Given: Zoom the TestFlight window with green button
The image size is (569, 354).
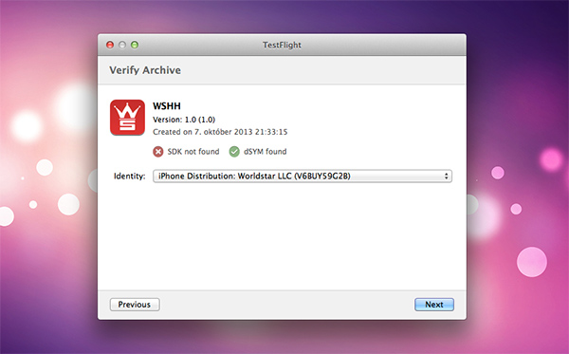Looking at the screenshot, I should [x=135, y=45].
